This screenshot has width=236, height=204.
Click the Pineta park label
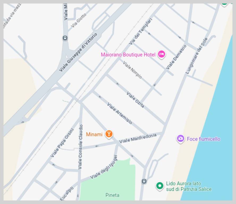[112, 195]
